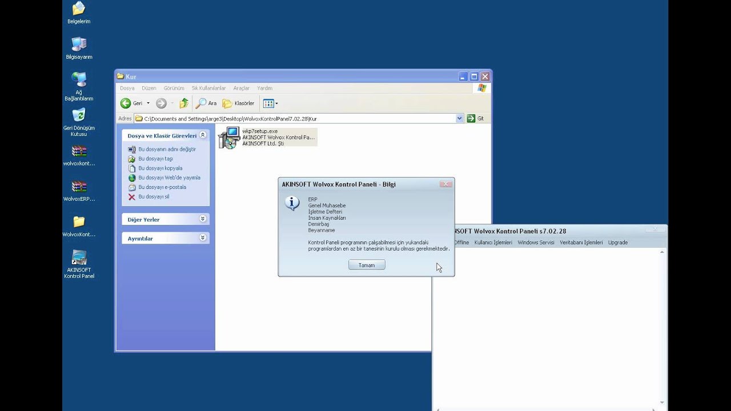
Task: Close the Bilgi dialog
Action: (446, 184)
